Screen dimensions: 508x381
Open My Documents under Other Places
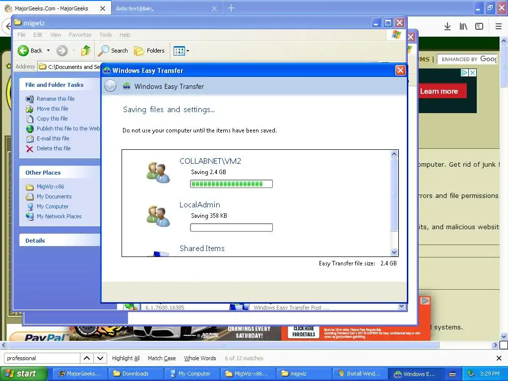54,196
